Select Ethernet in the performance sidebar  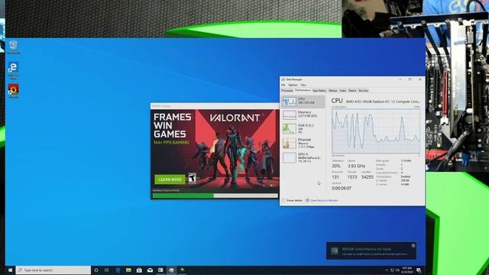(303, 143)
